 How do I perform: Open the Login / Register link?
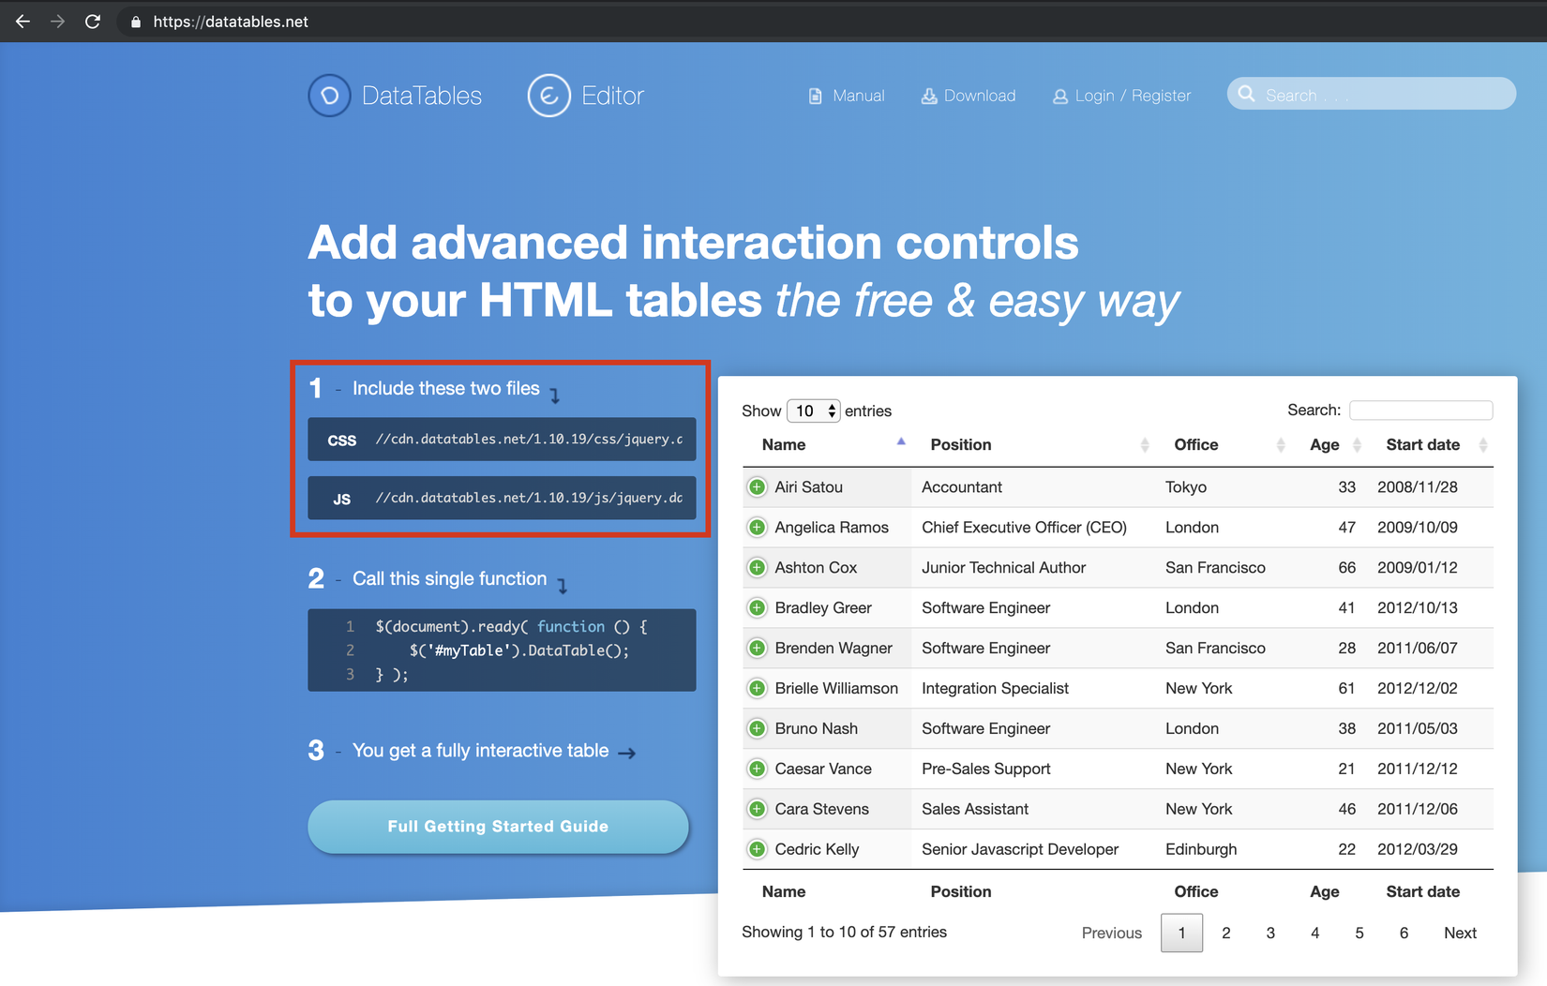(x=1133, y=96)
